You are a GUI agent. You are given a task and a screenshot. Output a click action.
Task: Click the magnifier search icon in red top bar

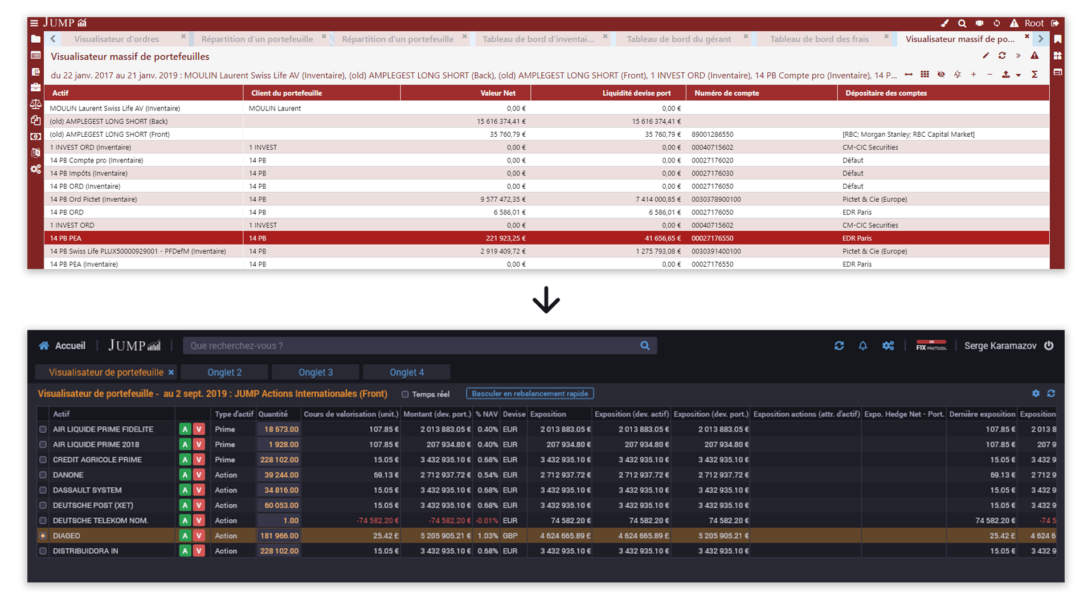point(962,23)
